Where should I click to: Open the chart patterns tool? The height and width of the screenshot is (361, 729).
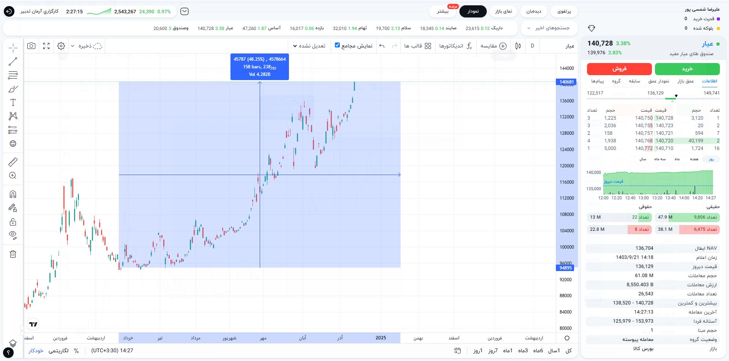coord(13,116)
